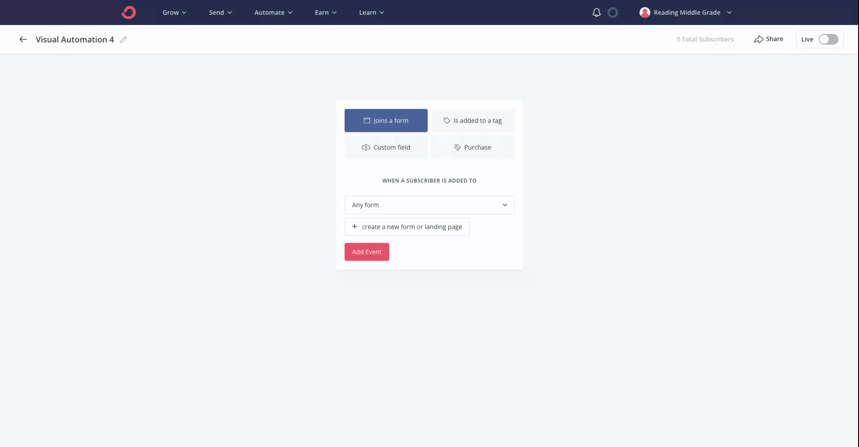Open the Learn menu
859x447 pixels.
[371, 13]
